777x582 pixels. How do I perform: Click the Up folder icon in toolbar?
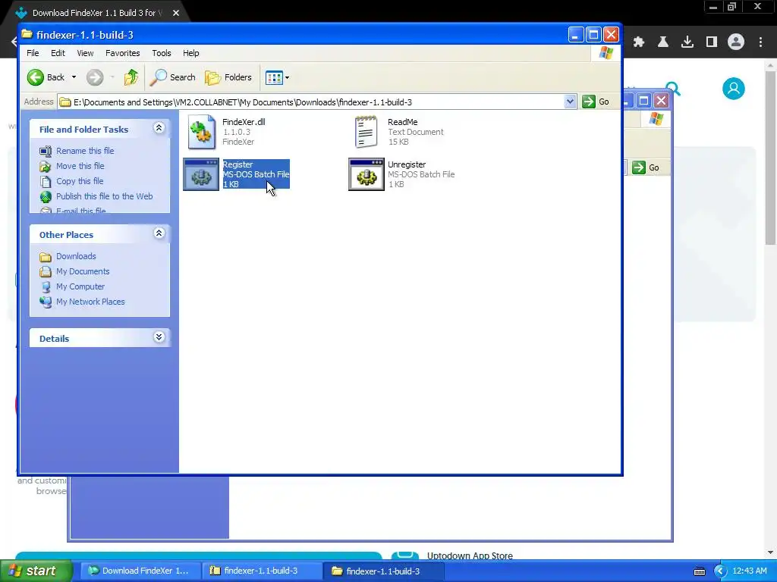(x=131, y=77)
